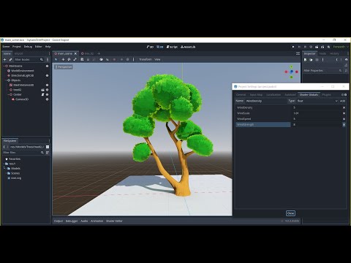
Task: Click the Filter Nodes search field
Action: tap(29, 60)
